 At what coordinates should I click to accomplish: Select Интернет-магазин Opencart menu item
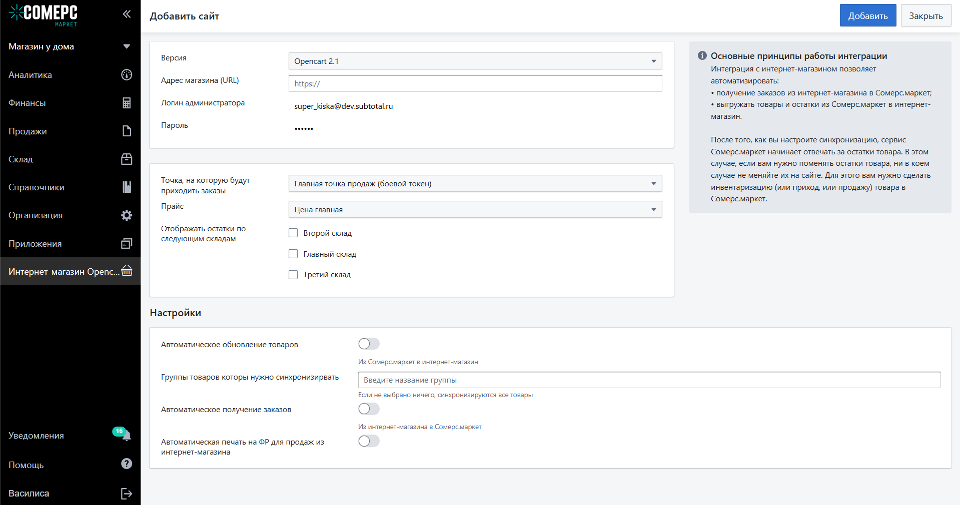click(70, 271)
